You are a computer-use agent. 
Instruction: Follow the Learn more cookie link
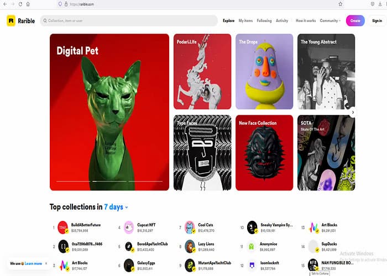point(33,263)
